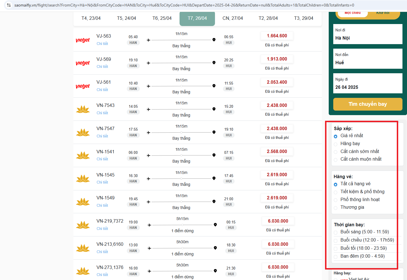Click Vietnam Airlines lotus logo for VN-219,7372
This screenshot has height=280, width=407.
83,225
